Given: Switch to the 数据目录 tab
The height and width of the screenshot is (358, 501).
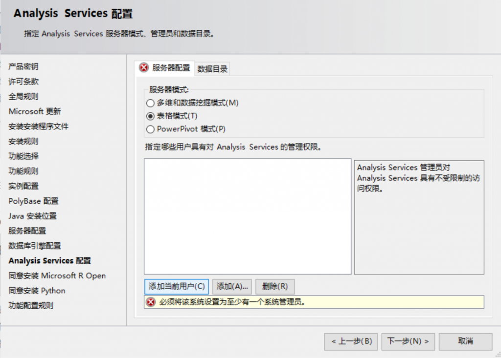Looking at the screenshot, I should point(212,69).
